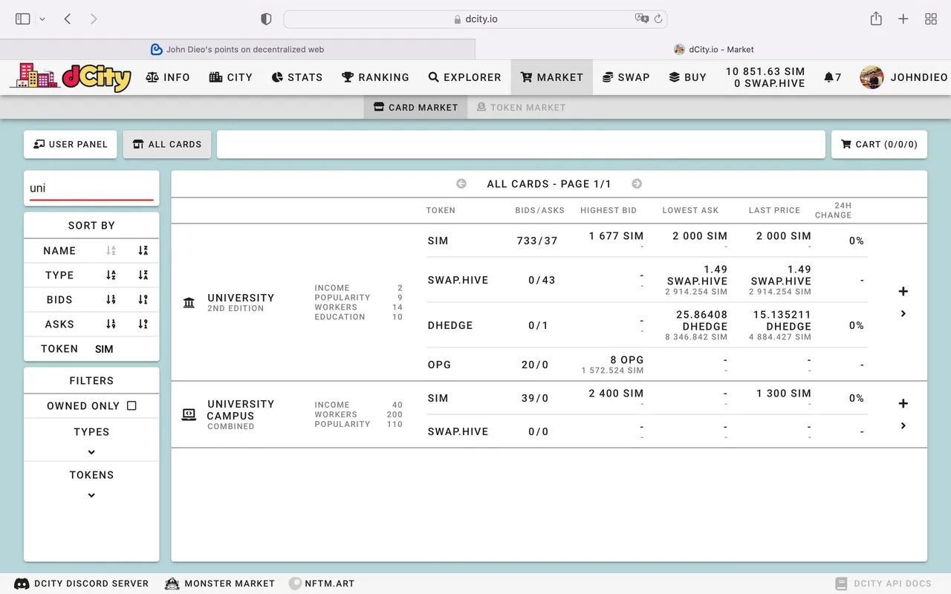Viewport: 951px width, 594px height.
Task: Sort by asks descending toggle
Action: pos(143,324)
